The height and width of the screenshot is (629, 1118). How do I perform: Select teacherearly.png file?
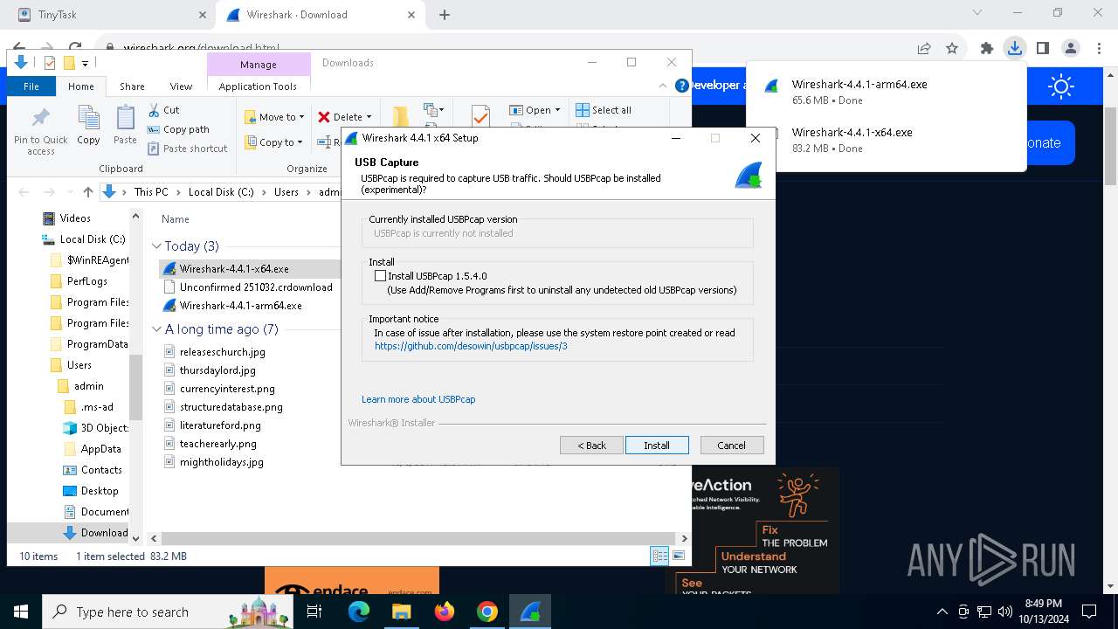tap(217, 444)
